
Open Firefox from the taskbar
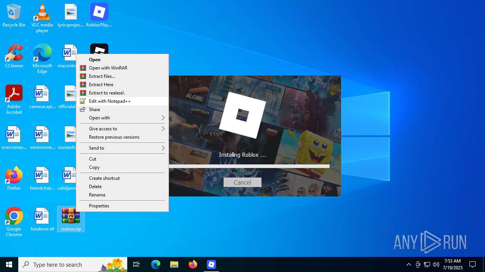point(193,264)
